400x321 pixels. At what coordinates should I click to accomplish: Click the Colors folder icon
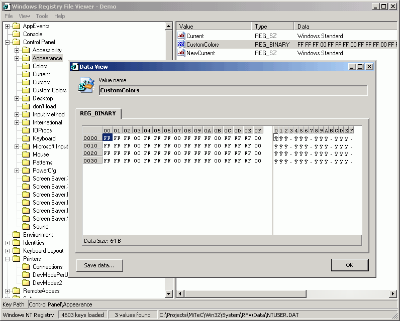point(26,66)
